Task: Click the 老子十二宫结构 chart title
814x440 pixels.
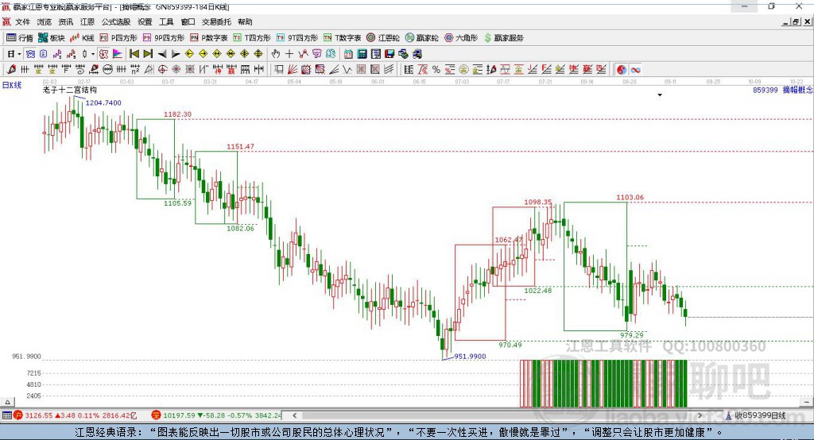Action: [x=70, y=90]
